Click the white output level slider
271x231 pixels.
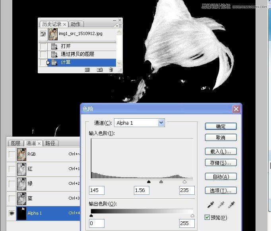(x=192, y=215)
